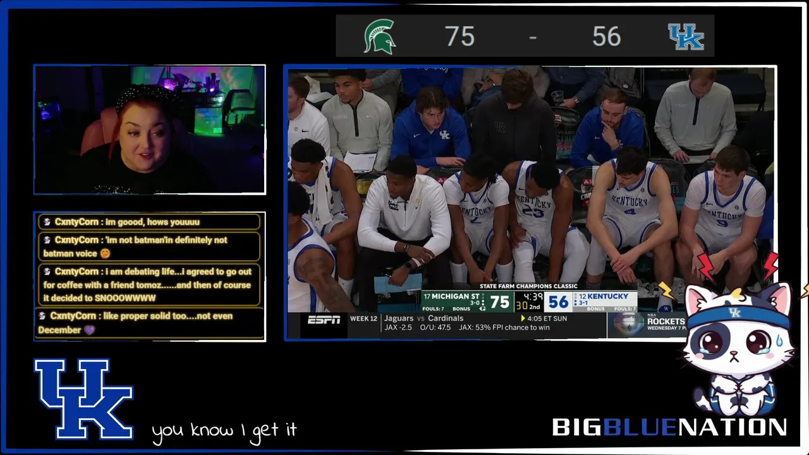Viewport: 809px width, 455px height.
Task: Click the scorebug score '56'
Action: 558,302
